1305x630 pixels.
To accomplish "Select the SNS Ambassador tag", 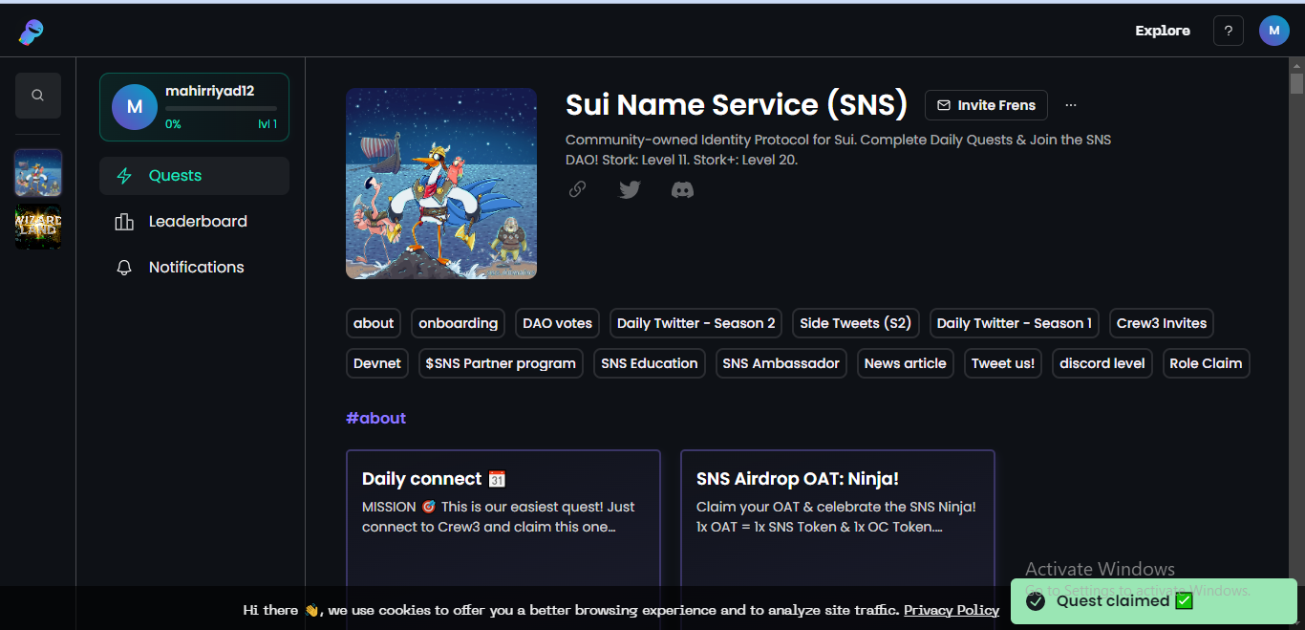I will click(781, 363).
